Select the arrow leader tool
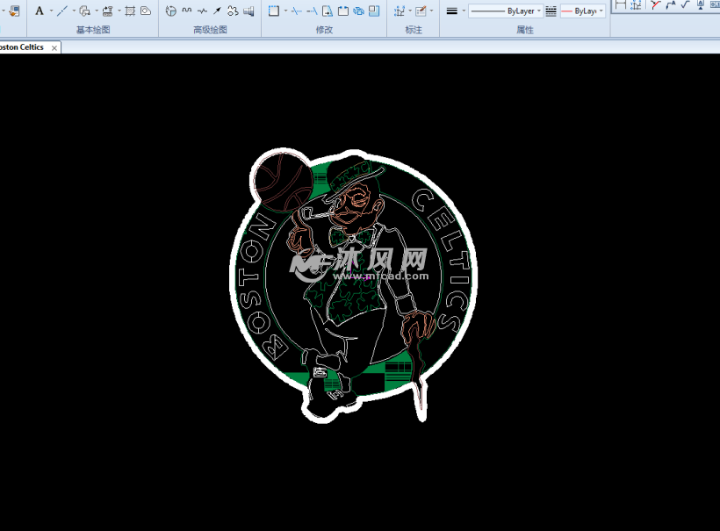This screenshot has height=531, width=720. [217, 11]
